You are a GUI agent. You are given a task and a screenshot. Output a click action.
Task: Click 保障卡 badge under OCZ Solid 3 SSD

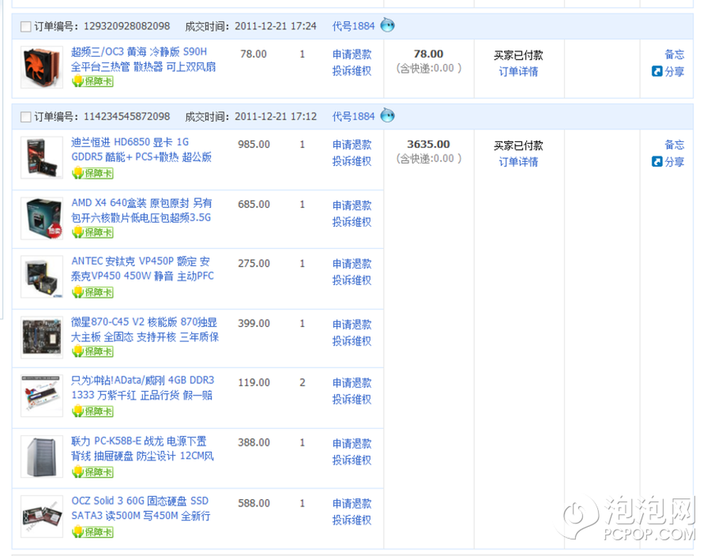pos(92,532)
